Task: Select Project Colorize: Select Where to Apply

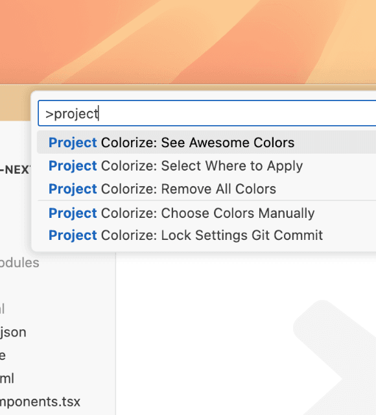Action: tap(206, 166)
